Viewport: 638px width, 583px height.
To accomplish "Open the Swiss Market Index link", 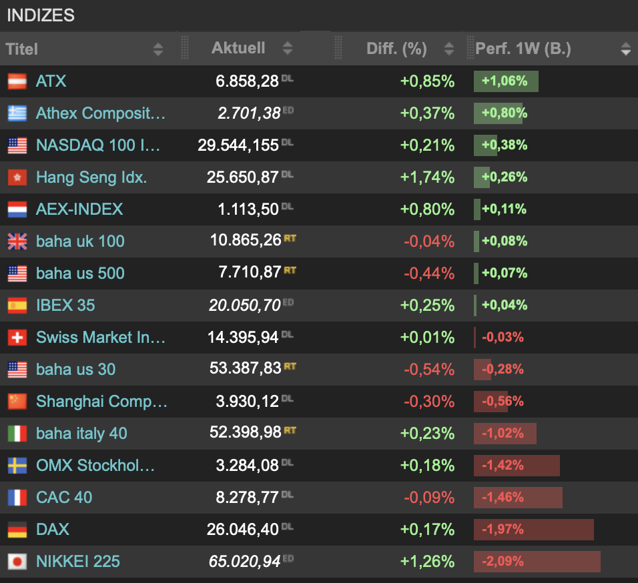I will (x=101, y=338).
